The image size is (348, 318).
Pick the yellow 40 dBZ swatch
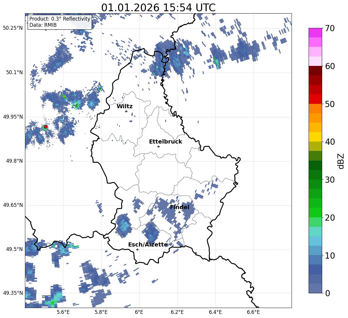coord(315,137)
